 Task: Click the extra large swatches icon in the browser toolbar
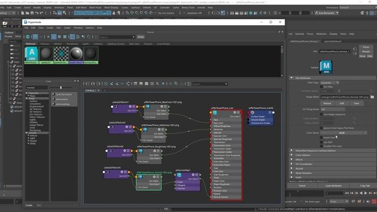[65, 37]
